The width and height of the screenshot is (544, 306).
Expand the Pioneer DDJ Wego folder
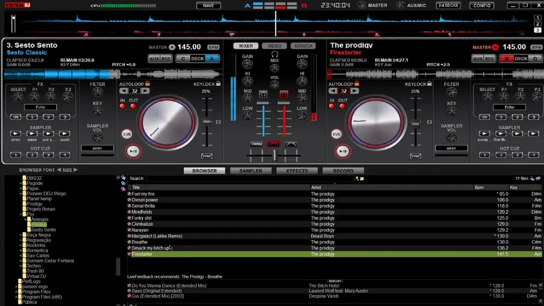pyautogui.click(x=20, y=193)
